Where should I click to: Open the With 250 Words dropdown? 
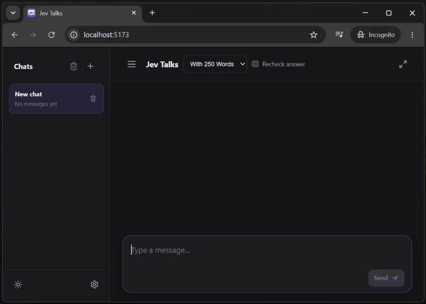[215, 64]
